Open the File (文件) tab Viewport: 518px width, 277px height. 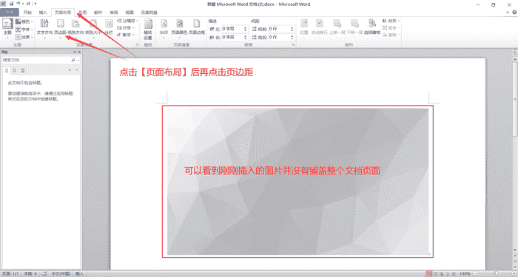tap(9, 13)
